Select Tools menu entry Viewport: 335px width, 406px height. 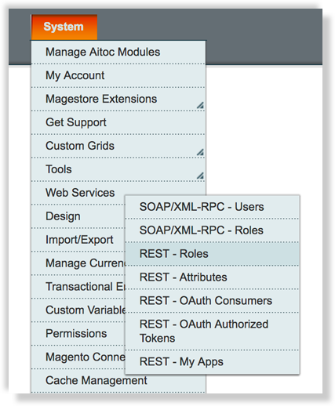point(118,169)
